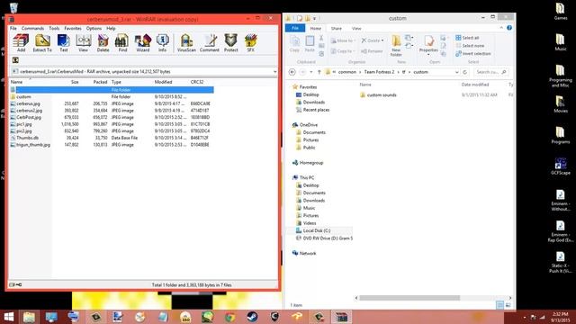
Task: Open Steam from the taskbar
Action: click(x=252, y=317)
